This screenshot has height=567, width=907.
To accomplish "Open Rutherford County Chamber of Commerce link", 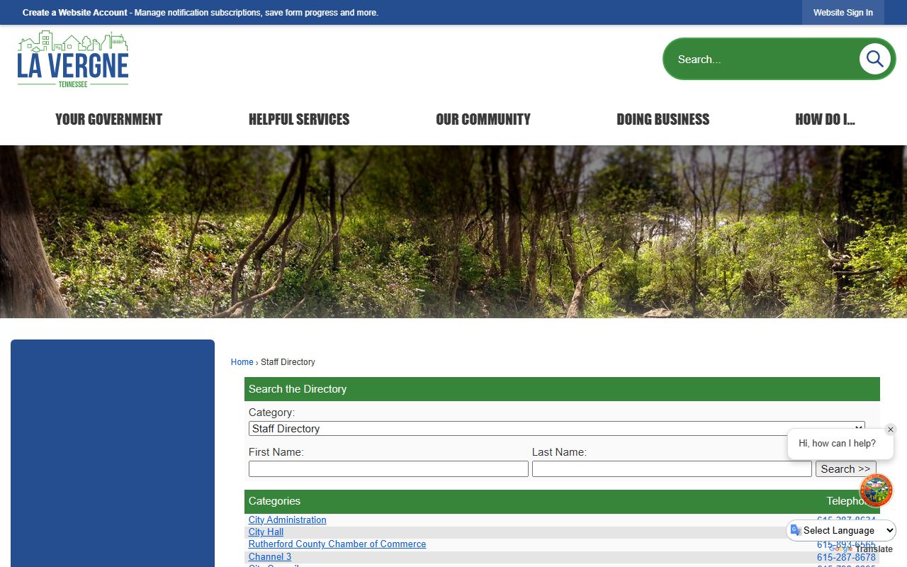I will [x=337, y=544].
